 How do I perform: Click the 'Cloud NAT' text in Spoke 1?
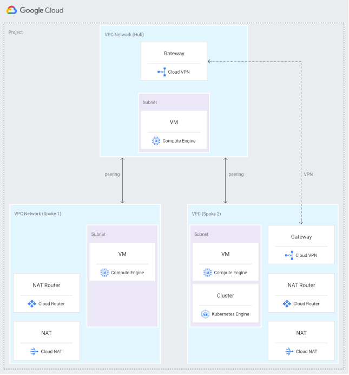pyautogui.click(x=51, y=352)
